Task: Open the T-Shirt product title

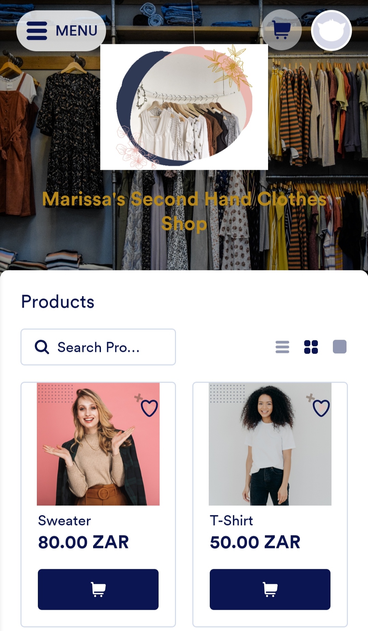Action: [232, 521]
